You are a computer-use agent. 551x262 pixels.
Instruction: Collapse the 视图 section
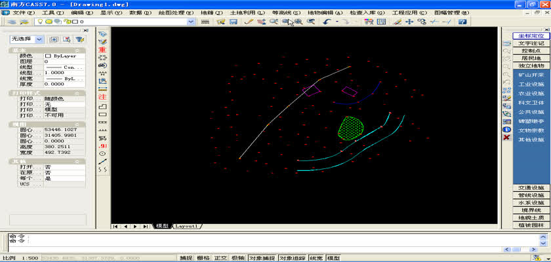click(x=77, y=124)
